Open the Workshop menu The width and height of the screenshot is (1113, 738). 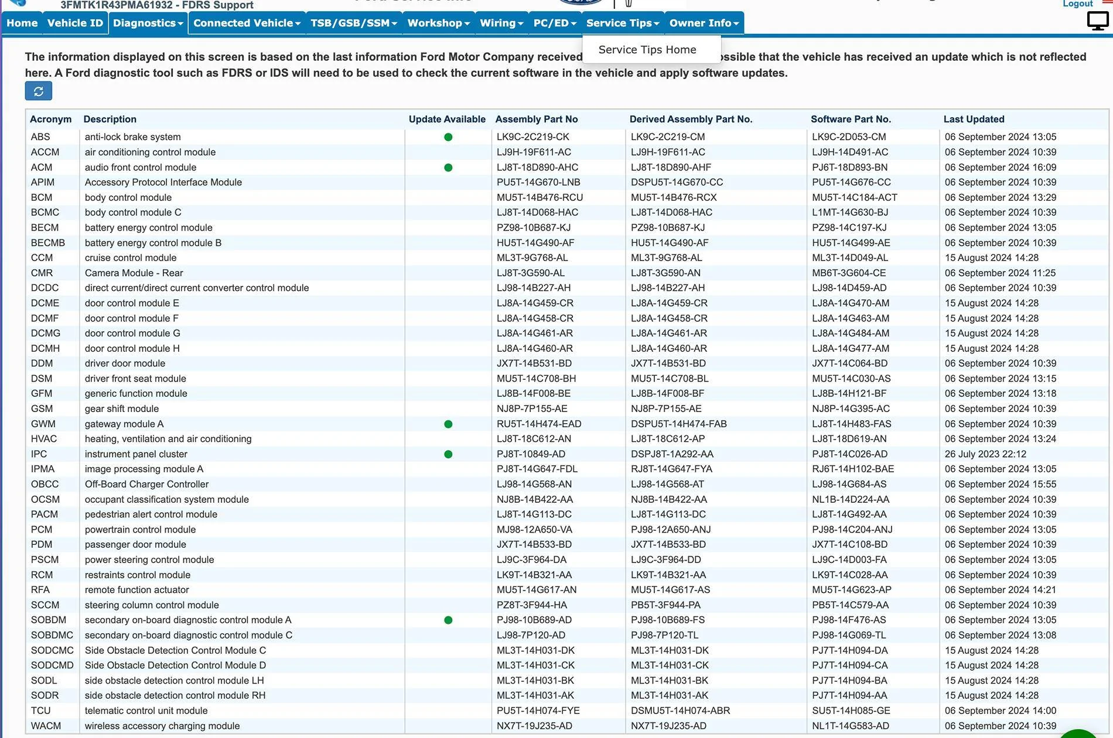point(439,23)
